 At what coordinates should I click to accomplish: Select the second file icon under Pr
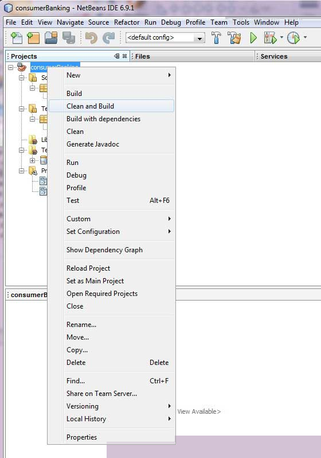43,191
